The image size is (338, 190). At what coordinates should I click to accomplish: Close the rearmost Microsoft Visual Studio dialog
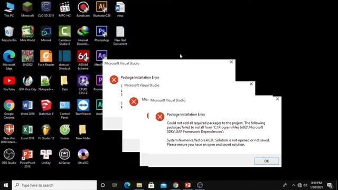click(x=231, y=62)
